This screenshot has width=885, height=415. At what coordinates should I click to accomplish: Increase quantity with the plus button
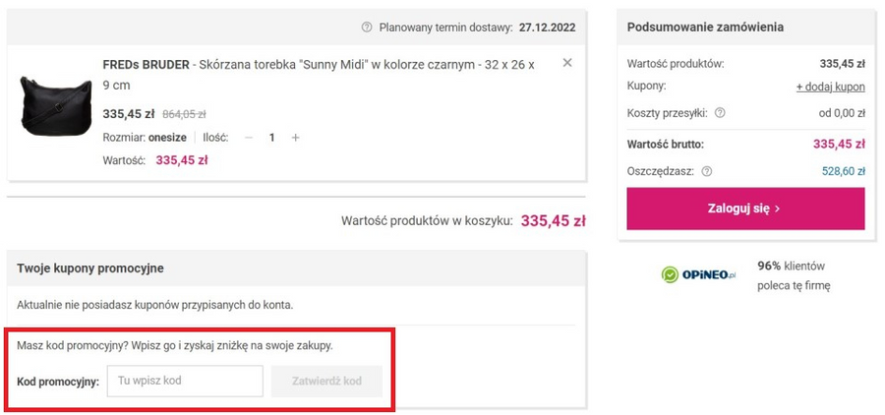point(295,138)
